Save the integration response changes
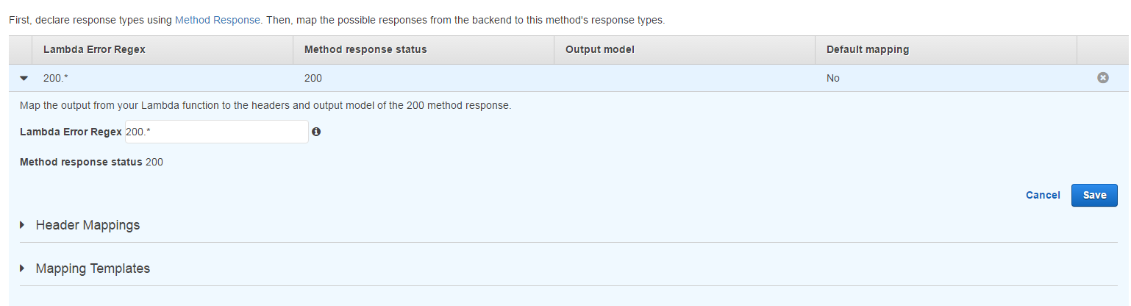This screenshot has height=306, width=1131. pos(1094,195)
